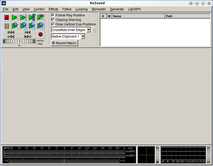Image resolution: width=213 pixels, height=166 pixels.
Task: Click the 'M' column header
Action: coord(109,16)
